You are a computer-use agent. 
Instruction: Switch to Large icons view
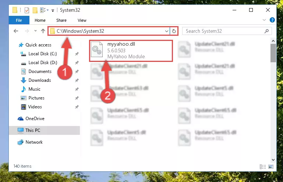271,167
